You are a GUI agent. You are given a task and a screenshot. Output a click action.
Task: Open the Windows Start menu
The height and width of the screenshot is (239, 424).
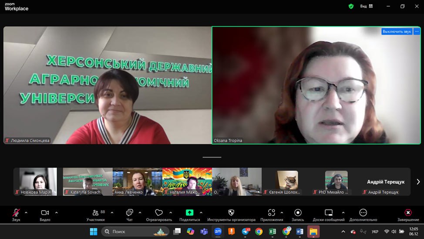click(x=94, y=232)
